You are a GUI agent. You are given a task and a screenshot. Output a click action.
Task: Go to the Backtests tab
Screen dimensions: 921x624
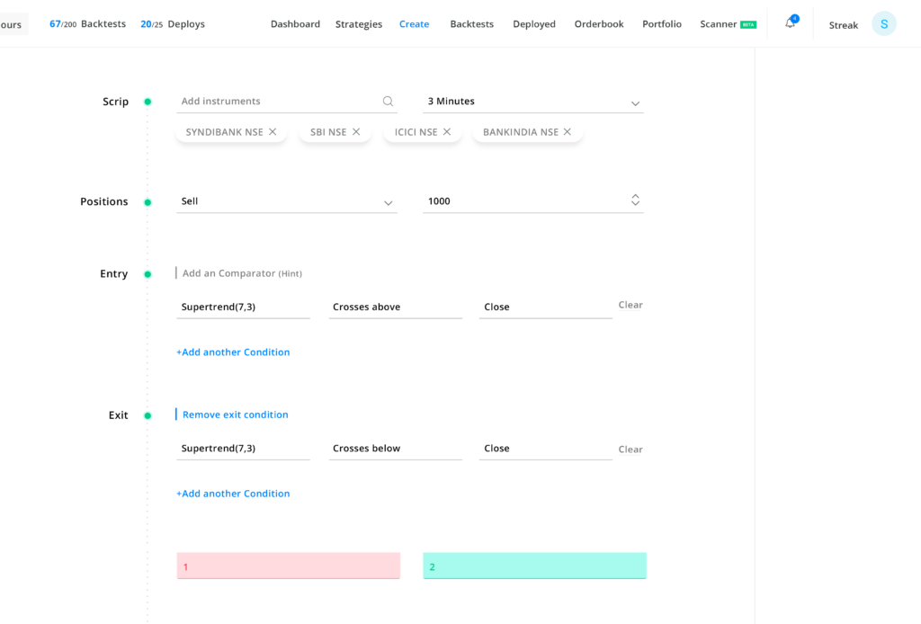click(x=471, y=24)
